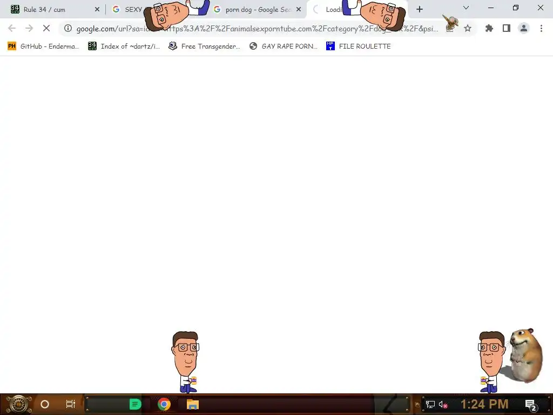Close the Rule 34 tab
The image size is (553, 415).
(x=97, y=10)
